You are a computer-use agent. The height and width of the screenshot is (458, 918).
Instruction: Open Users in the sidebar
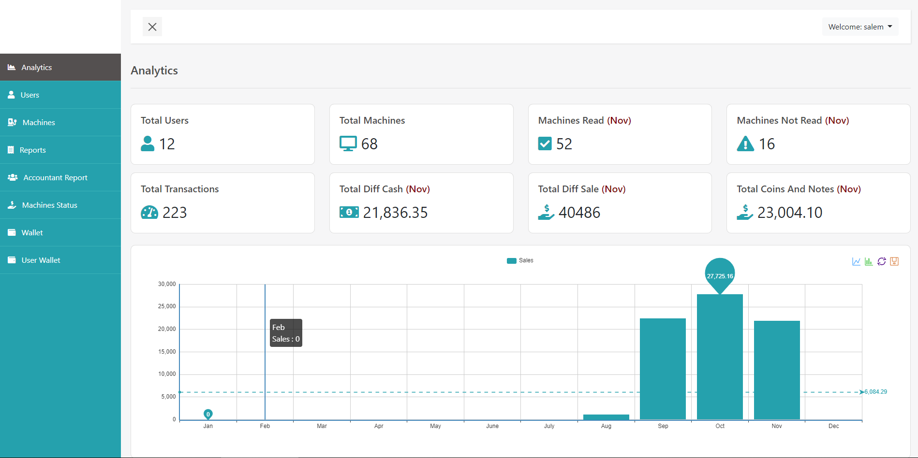(30, 95)
